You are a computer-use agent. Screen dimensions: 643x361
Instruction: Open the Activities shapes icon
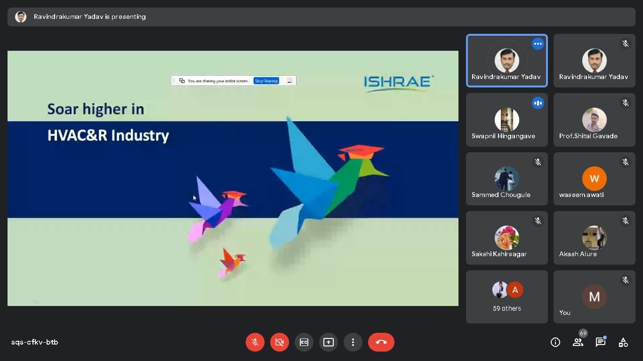623,342
